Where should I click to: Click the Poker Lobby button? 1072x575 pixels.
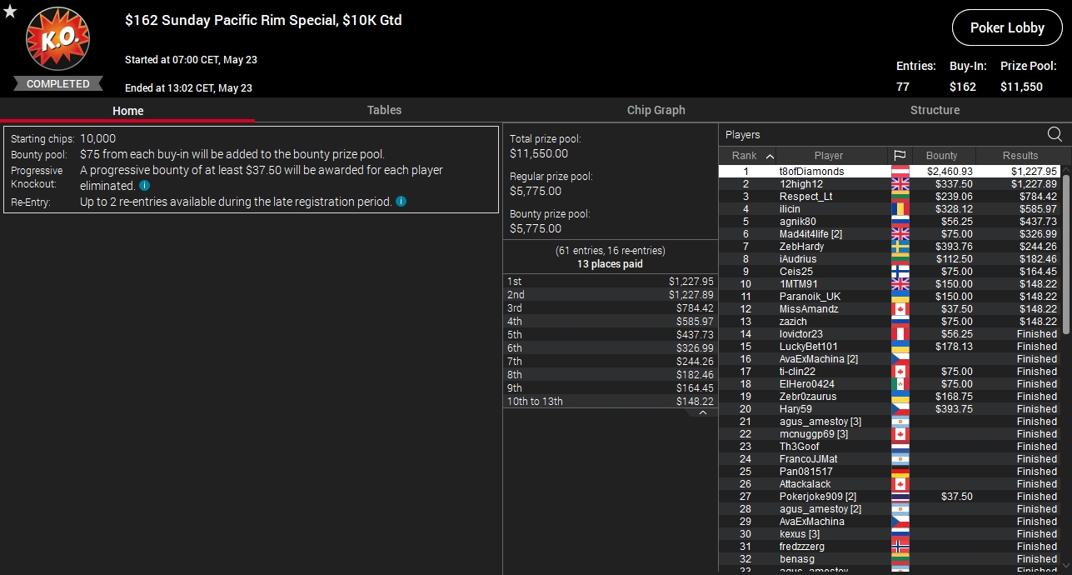click(x=1007, y=27)
